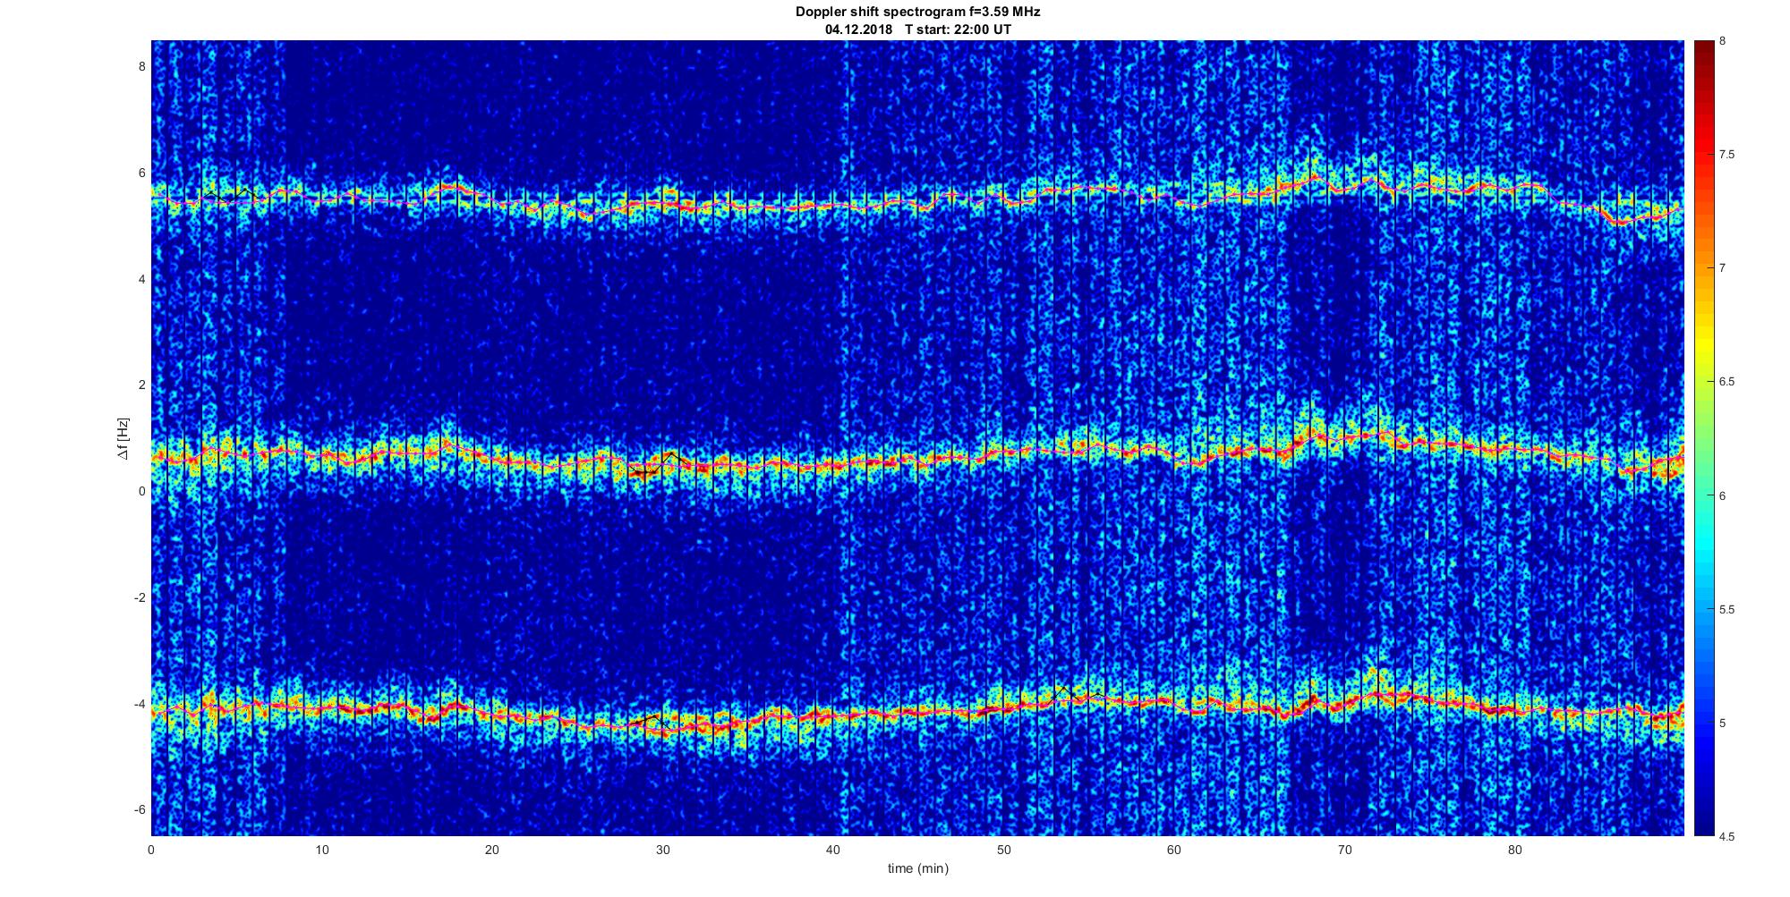
Task: Click the x-axis tick label '10'
Action: (x=322, y=850)
